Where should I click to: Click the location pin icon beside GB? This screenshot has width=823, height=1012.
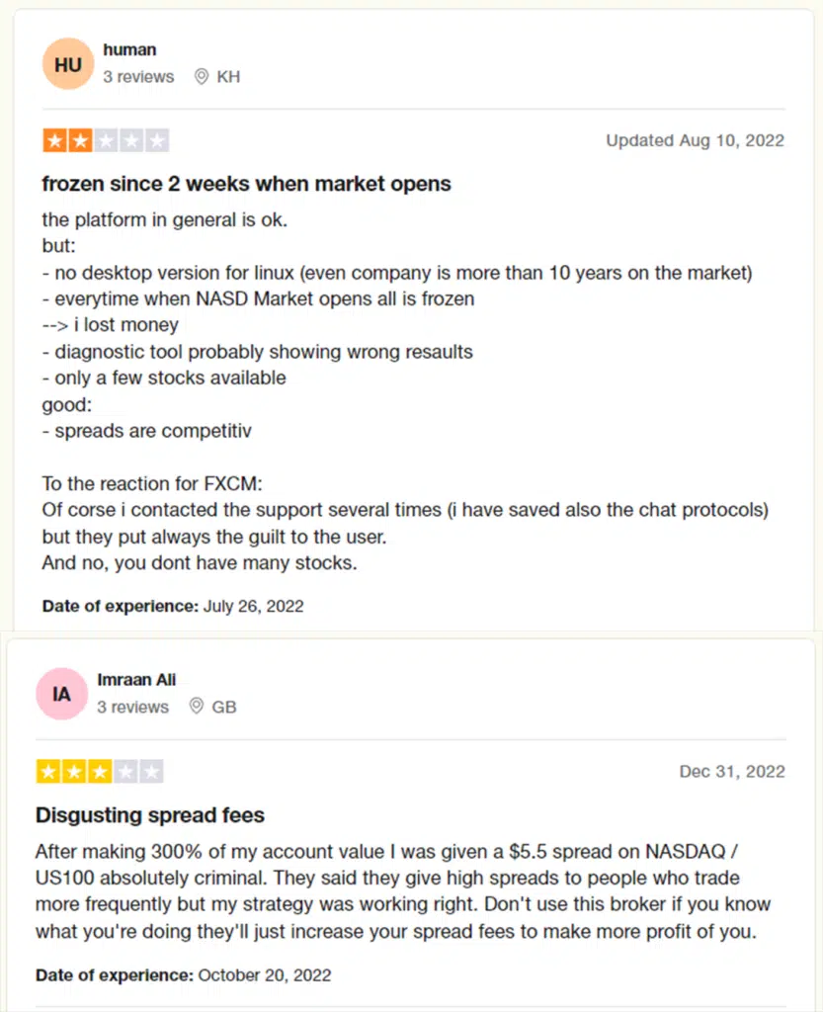(x=197, y=707)
